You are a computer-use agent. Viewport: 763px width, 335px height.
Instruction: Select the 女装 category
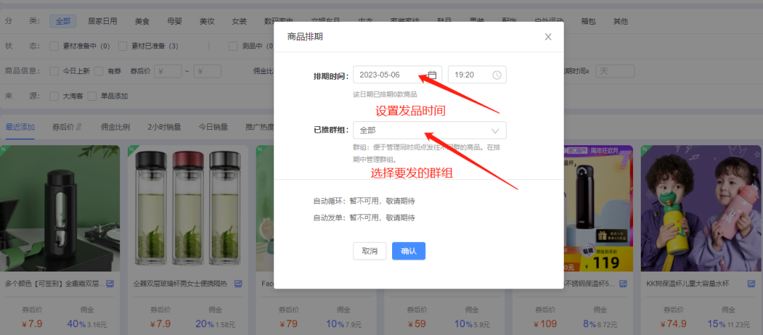click(239, 21)
